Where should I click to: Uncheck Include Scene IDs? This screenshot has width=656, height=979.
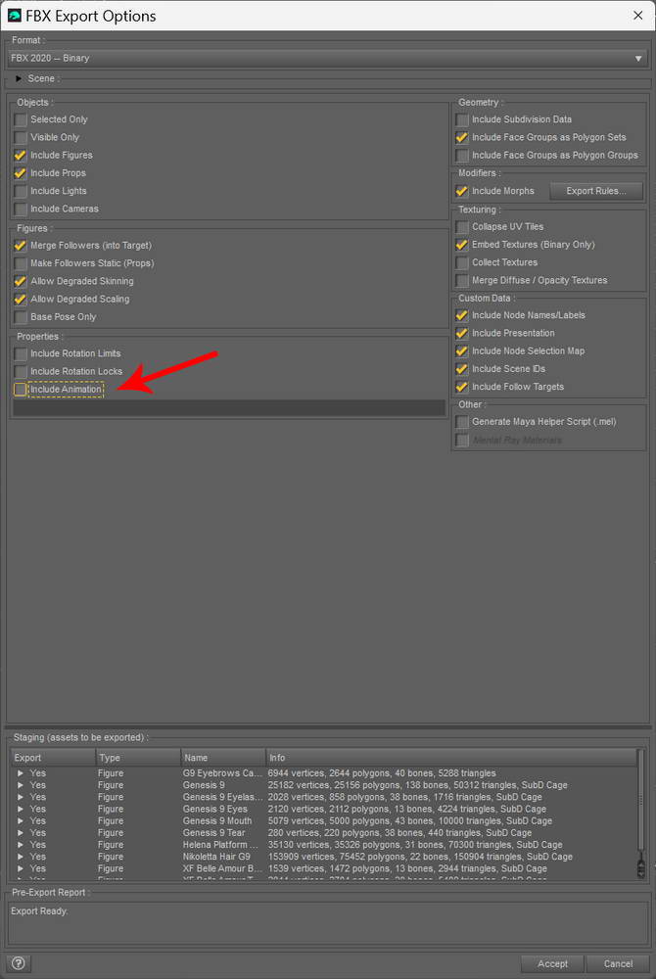(462, 369)
